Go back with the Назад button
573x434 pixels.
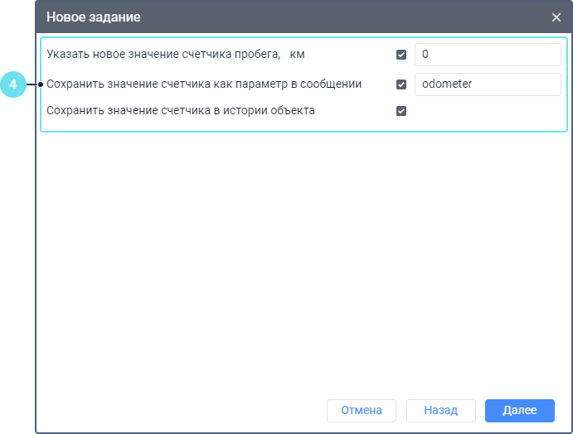pyautogui.click(x=440, y=410)
